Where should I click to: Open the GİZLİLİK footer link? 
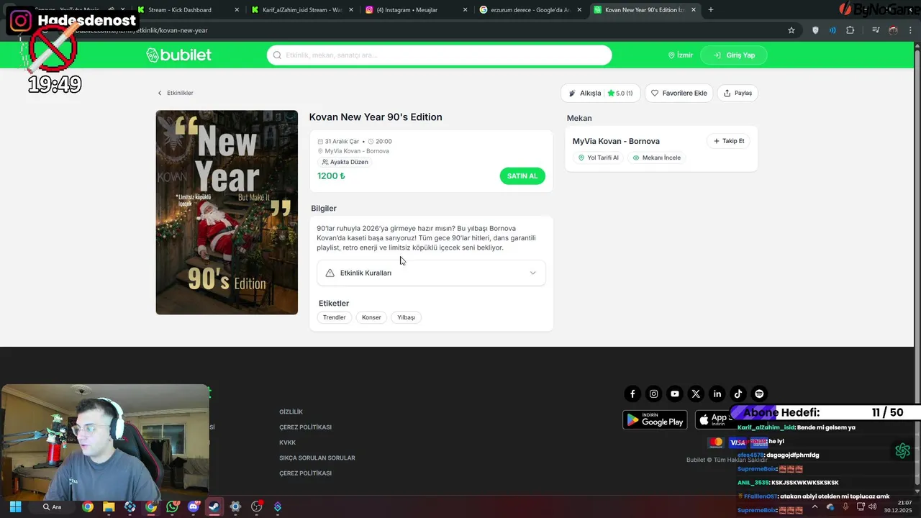[x=291, y=412]
